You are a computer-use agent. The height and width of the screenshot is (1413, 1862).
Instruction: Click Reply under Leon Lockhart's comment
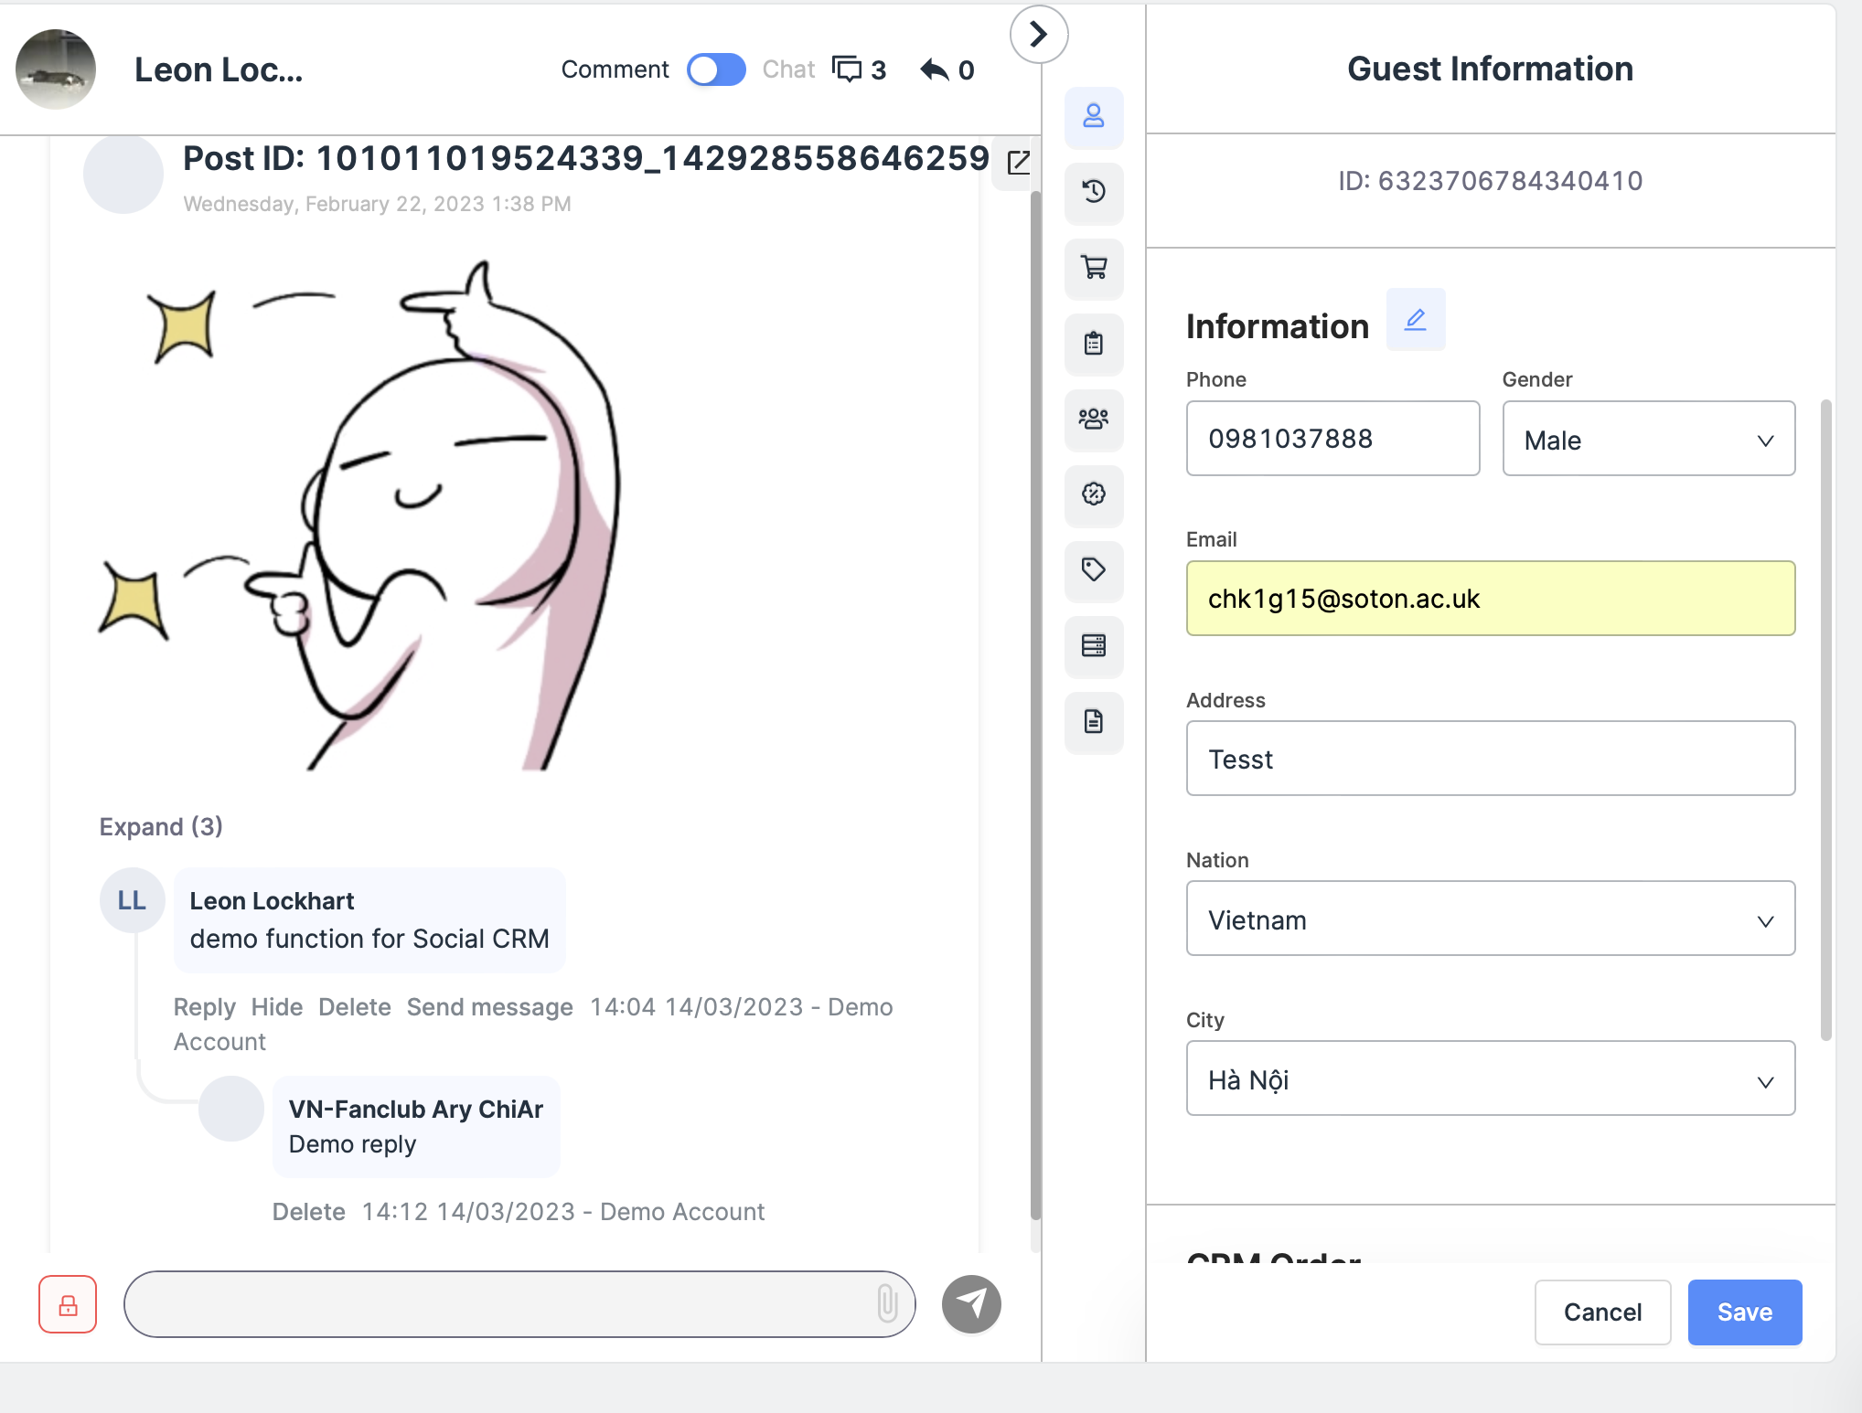coord(204,1007)
